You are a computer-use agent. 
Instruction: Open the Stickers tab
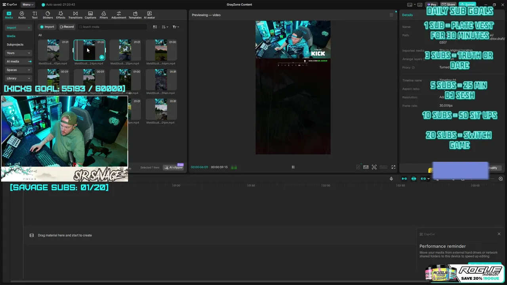pyautogui.click(x=48, y=15)
